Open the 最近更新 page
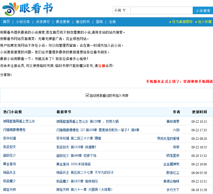 (63, 22)
